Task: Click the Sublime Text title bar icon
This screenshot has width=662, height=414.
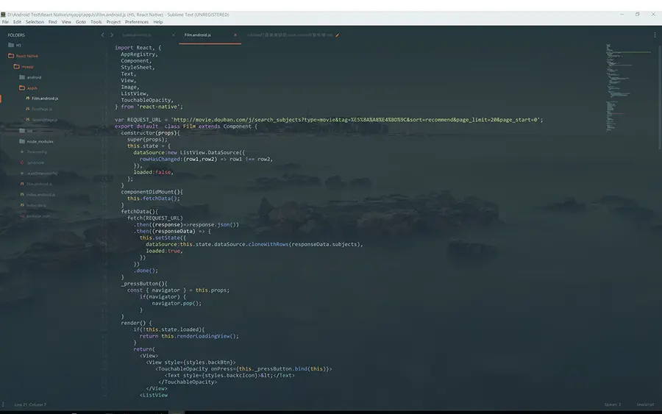Action: [4, 15]
